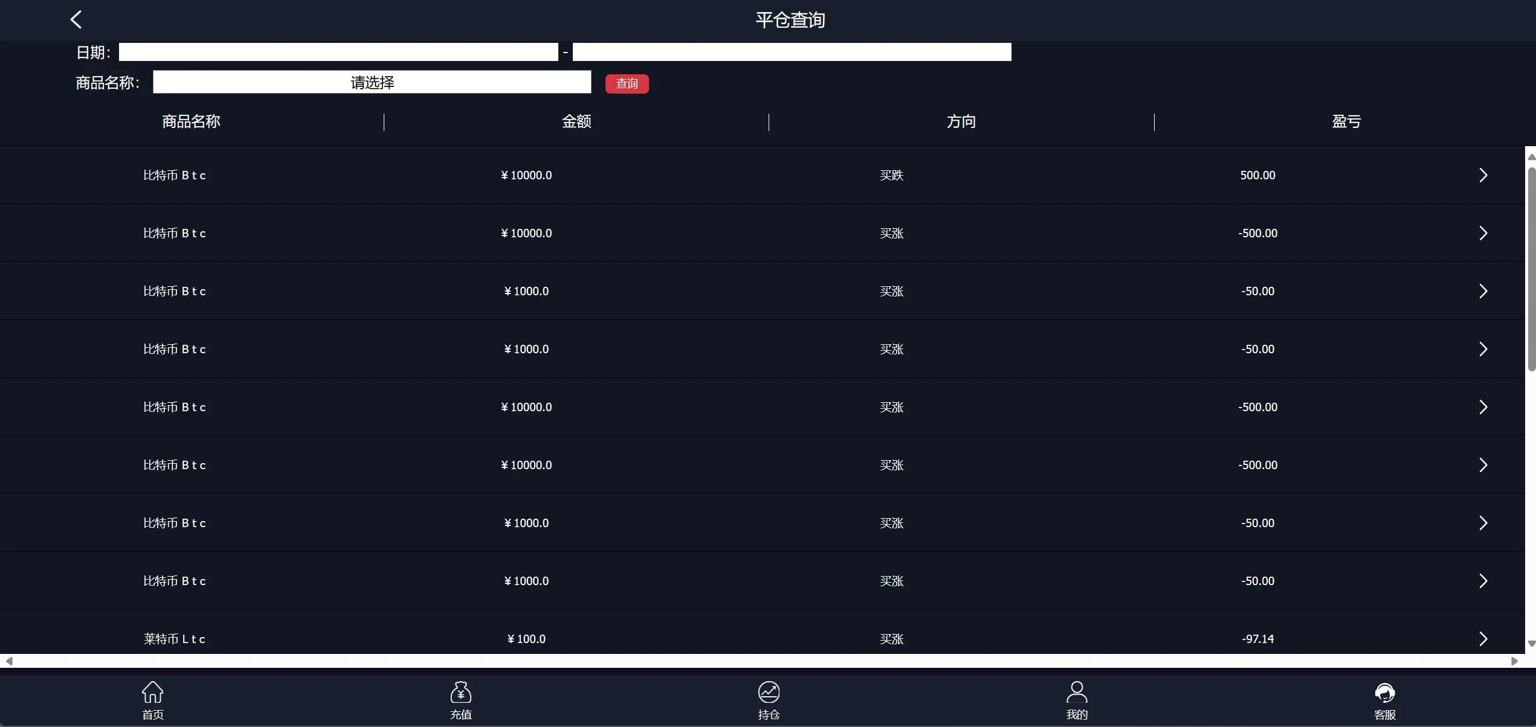
Task: Click the back arrow icon
Action: pyautogui.click(x=76, y=20)
